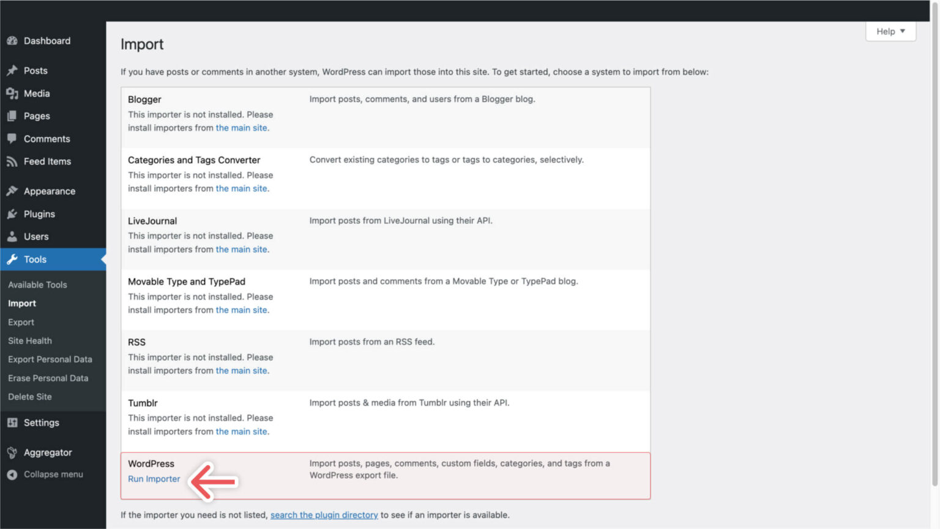Screen dimensions: 940x529
Task: Open Export Personal Data page
Action: [50, 360]
